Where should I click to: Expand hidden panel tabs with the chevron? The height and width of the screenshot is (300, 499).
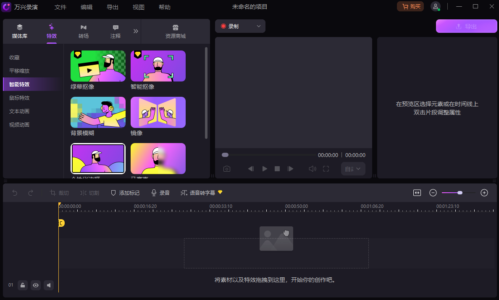[x=135, y=30]
